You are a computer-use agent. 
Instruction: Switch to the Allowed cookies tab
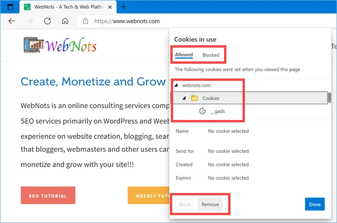pyautogui.click(x=184, y=55)
